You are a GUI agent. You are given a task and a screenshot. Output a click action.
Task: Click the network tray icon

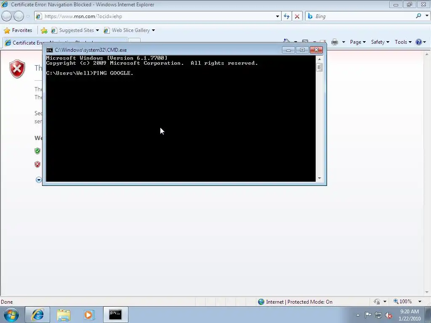coord(378,315)
